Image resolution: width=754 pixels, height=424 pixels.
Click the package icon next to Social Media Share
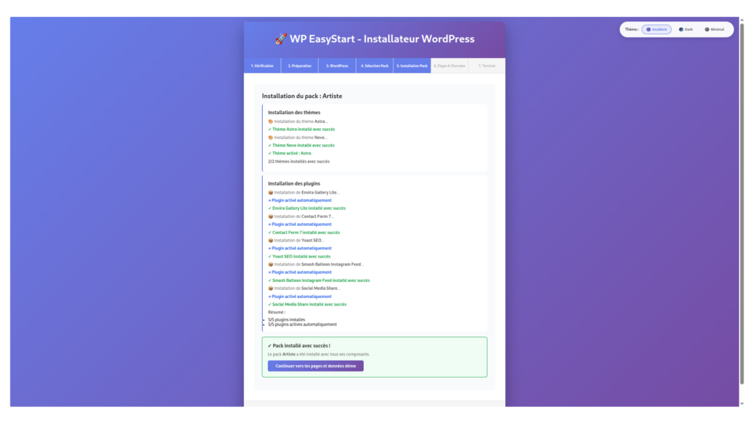tap(270, 289)
